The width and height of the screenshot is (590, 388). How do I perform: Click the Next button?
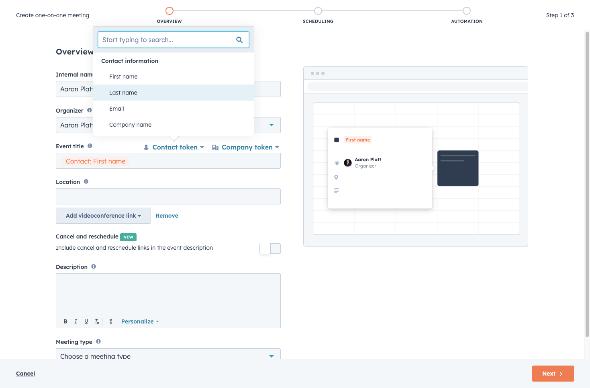(x=553, y=374)
